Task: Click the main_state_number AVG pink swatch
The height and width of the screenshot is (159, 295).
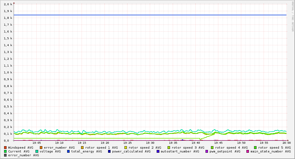Action: point(248,151)
